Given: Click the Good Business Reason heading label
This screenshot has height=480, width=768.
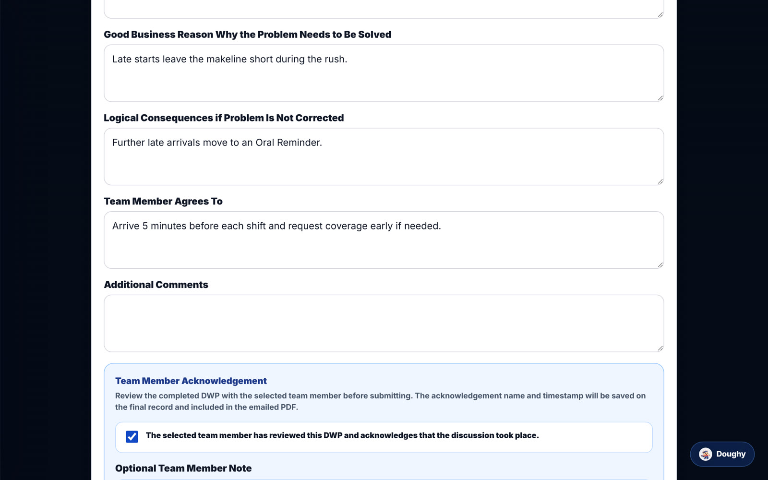Looking at the screenshot, I should pos(248,35).
